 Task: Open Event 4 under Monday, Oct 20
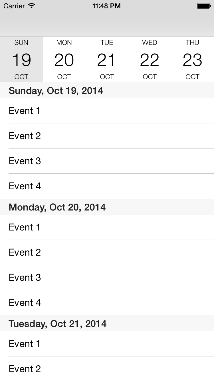pyautogui.click(x=107, y=303)
